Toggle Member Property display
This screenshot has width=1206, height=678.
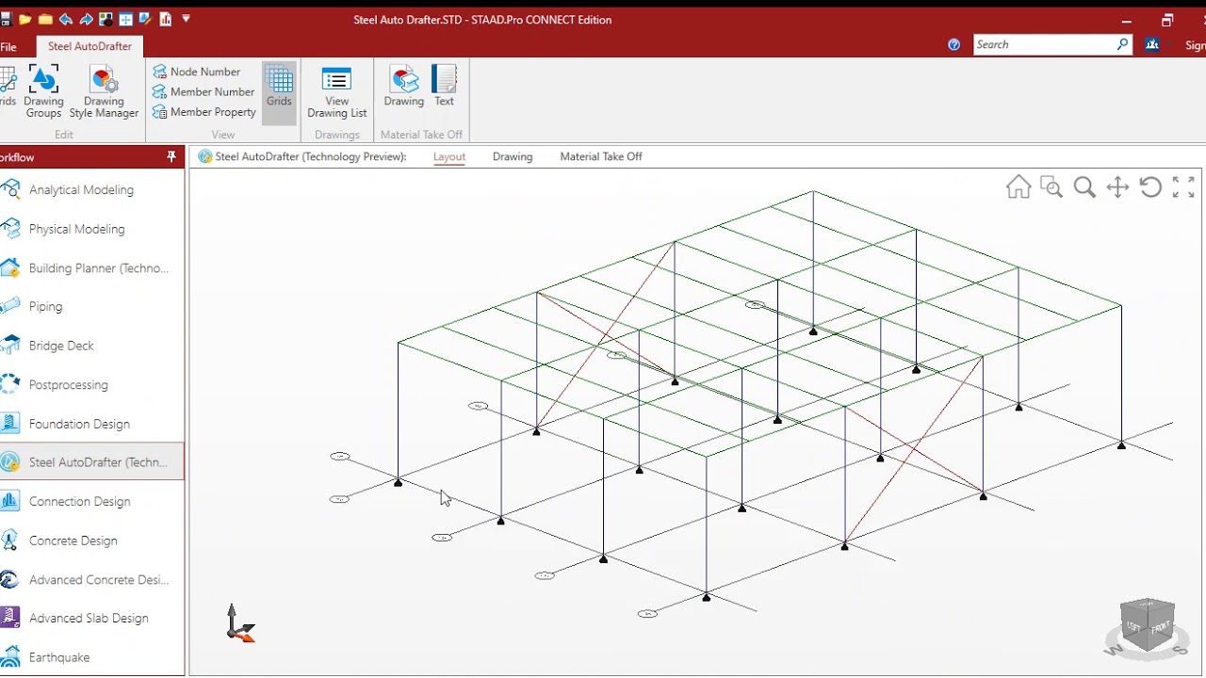(204, 111)
